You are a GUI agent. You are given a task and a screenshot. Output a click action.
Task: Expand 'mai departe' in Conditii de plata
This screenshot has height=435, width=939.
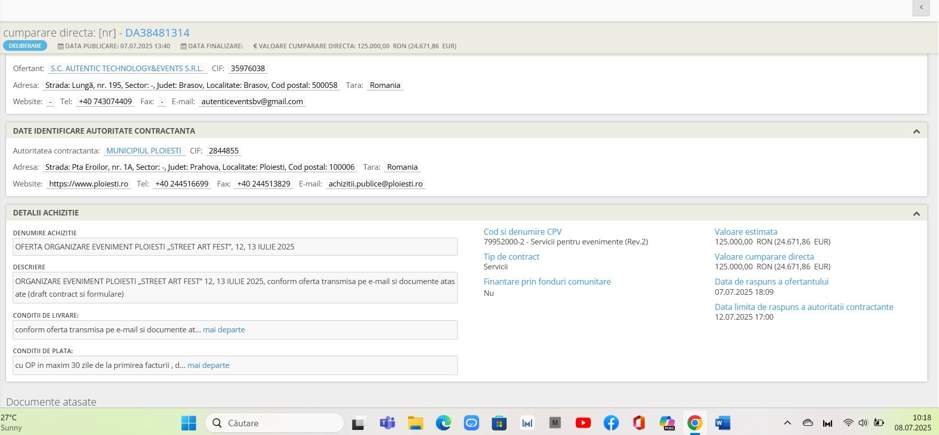(x=208, y=365)
